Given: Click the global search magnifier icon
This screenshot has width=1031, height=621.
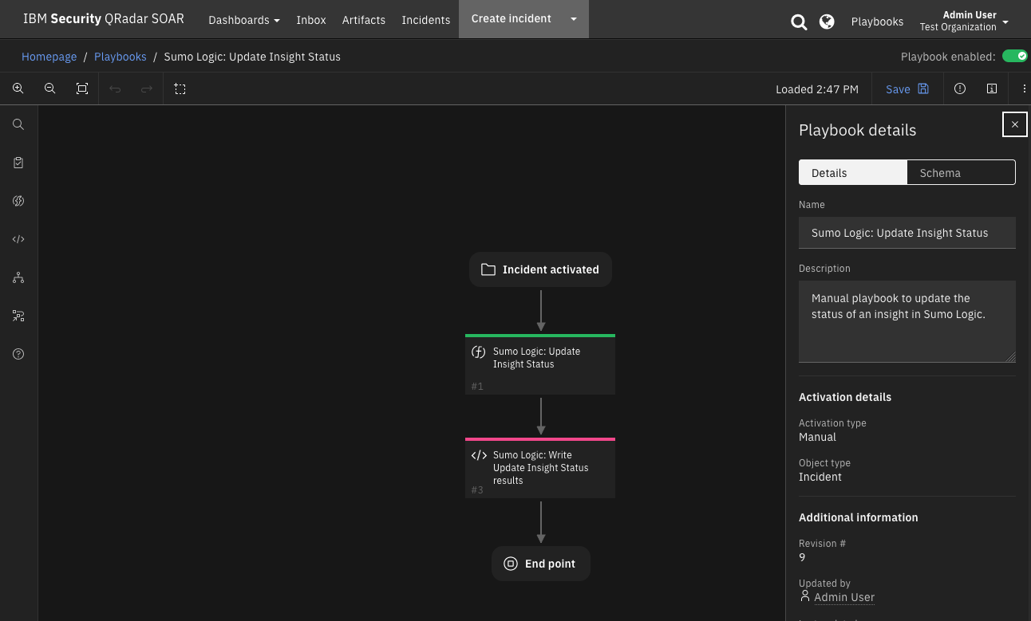Looking at the screenshot, I should click(799, 22).
